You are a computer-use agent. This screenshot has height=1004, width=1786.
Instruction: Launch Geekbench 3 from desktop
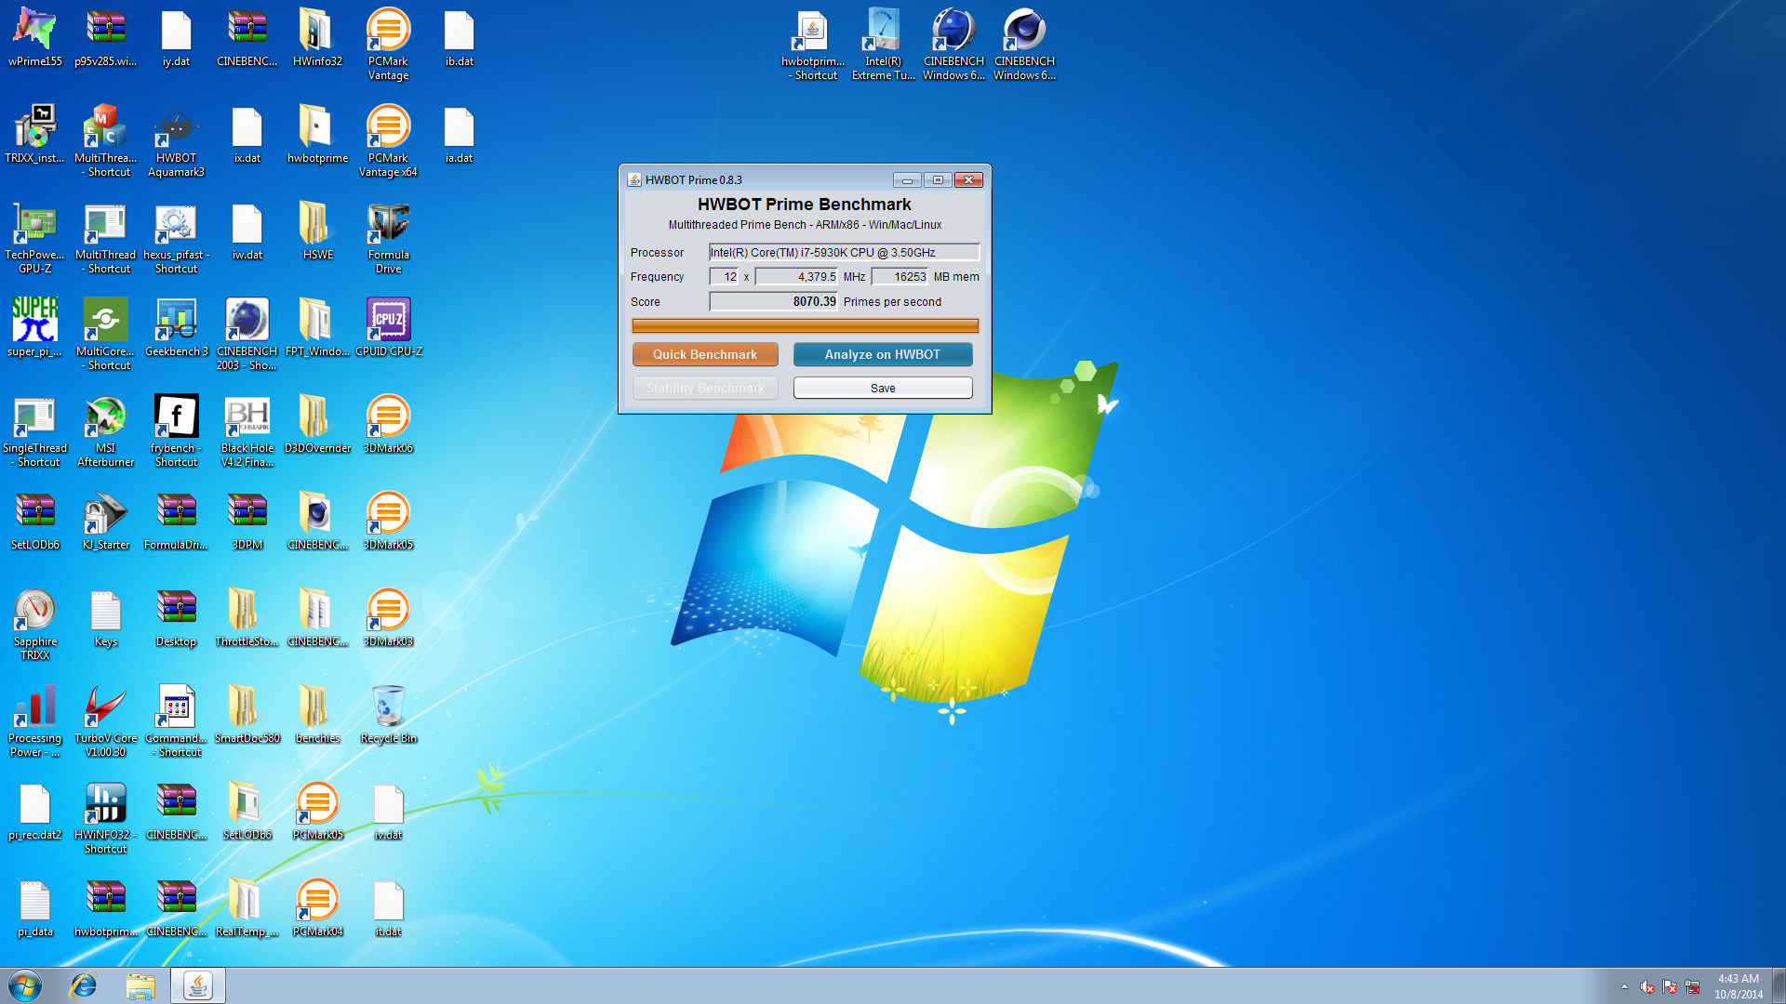click(x=176, y=327)
